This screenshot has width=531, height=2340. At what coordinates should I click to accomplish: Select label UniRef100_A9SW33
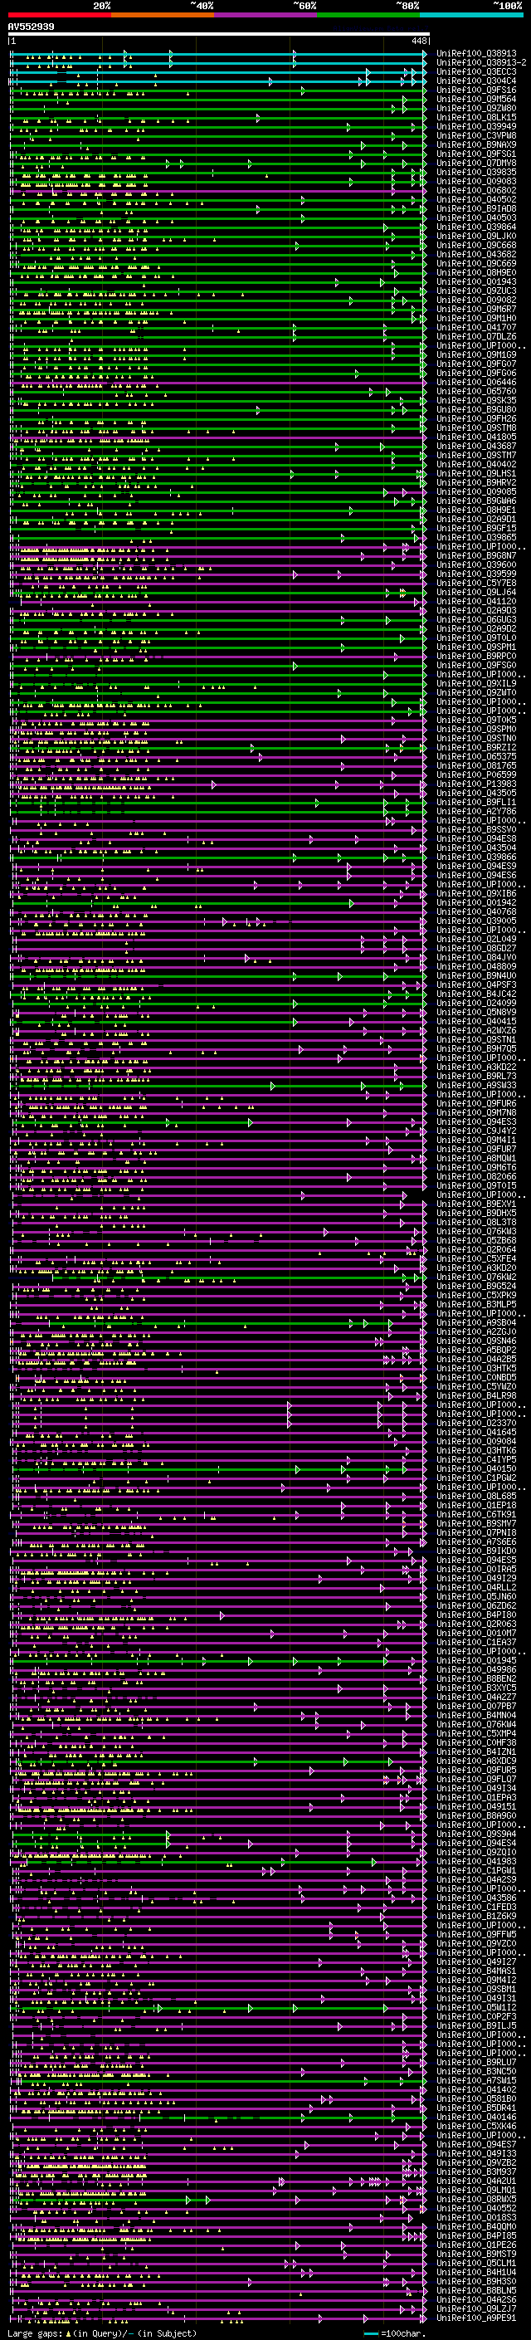point(476,1085)
